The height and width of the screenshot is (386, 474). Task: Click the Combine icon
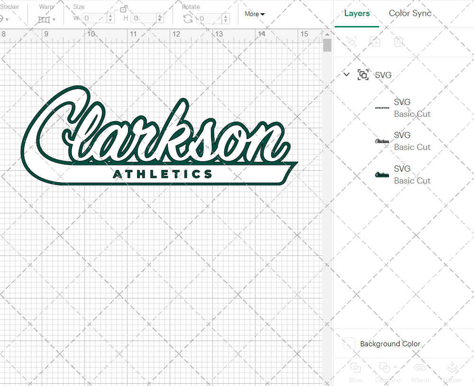(385, 368)
